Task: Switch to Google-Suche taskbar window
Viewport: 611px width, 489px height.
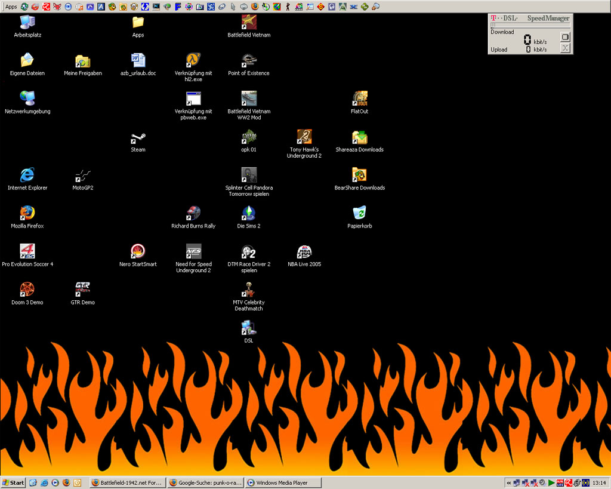Action: [x=206, y=483]
